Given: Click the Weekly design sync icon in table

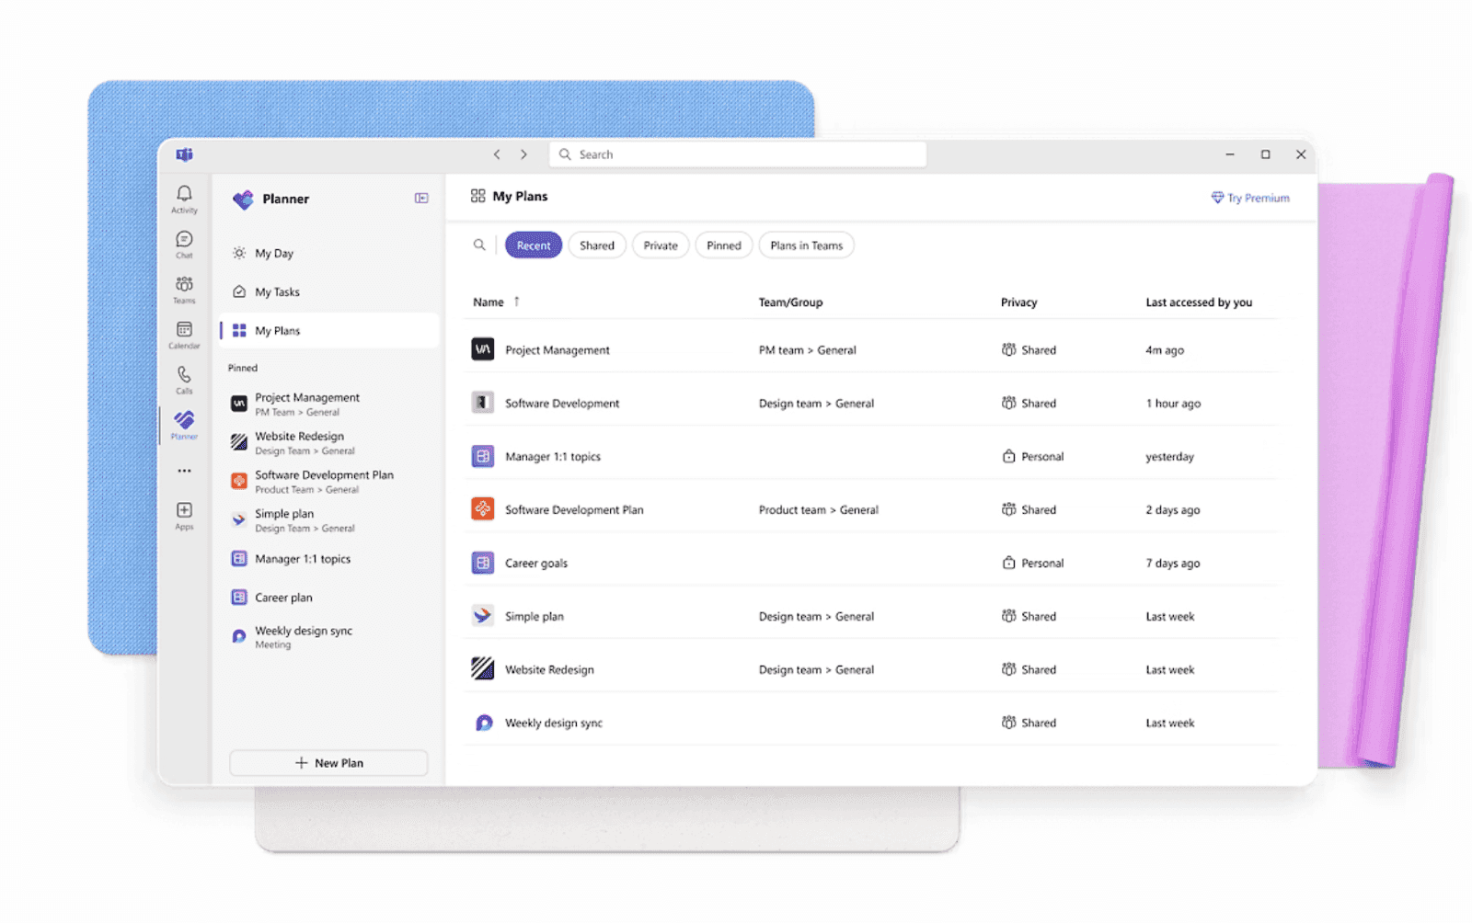Looking at the screenshot, I should coord(483,723).
